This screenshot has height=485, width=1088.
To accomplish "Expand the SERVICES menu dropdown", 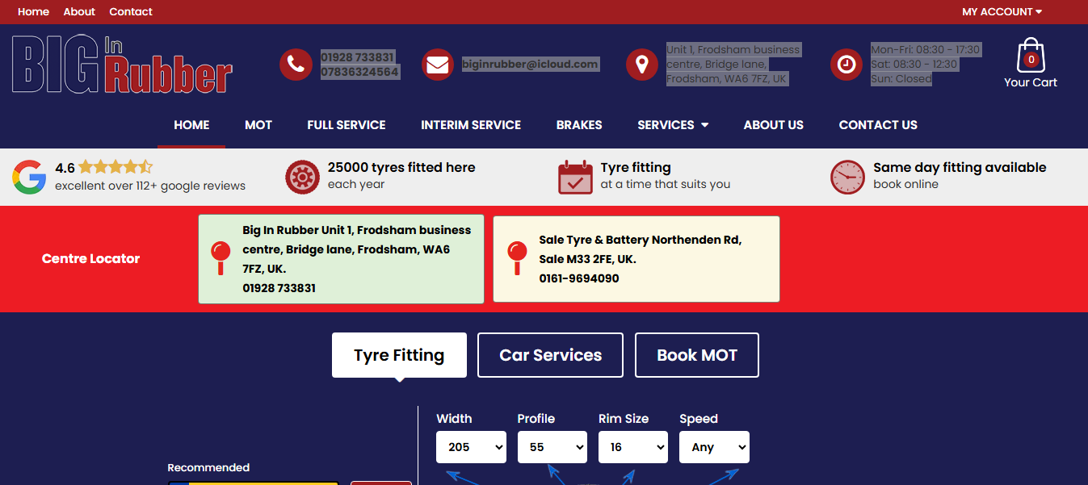I will [673, 125].
